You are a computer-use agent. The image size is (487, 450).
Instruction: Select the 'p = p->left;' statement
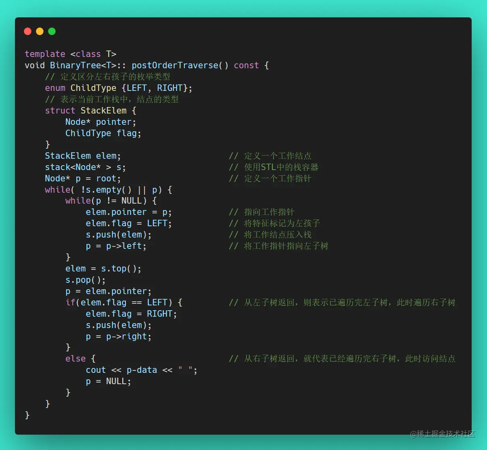click(116, 246)
